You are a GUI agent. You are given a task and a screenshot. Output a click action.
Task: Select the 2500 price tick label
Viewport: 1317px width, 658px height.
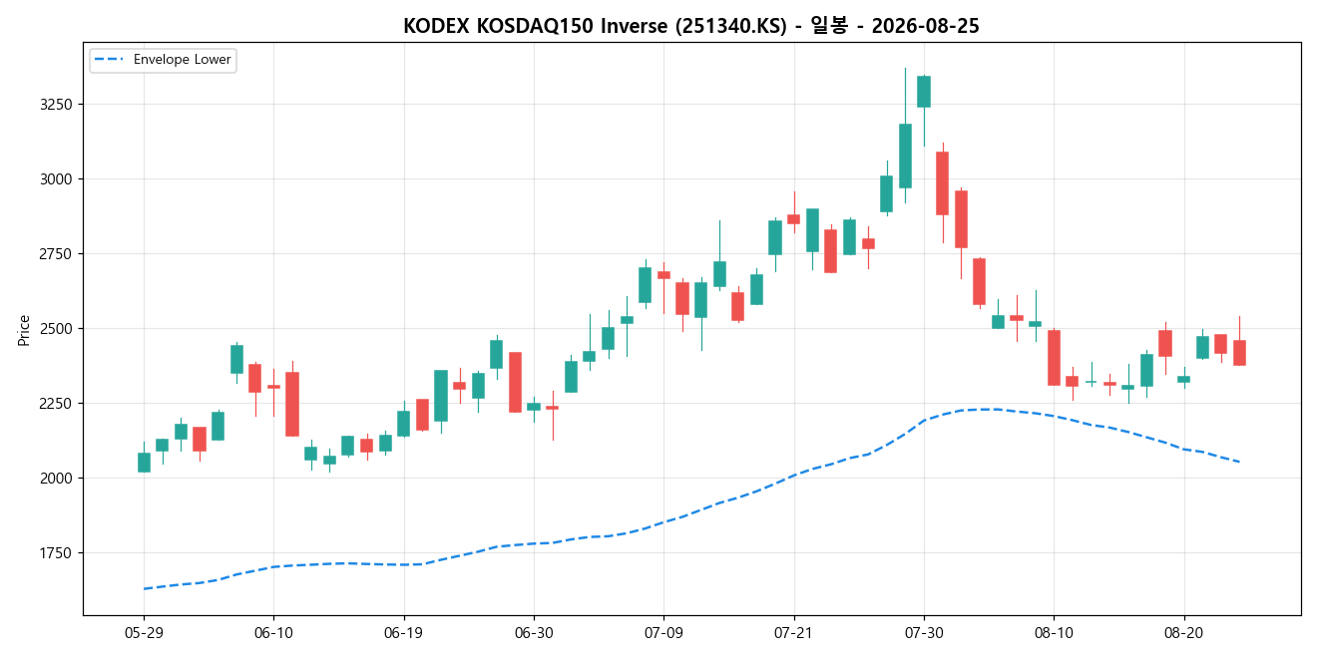(x=56, y=328)
